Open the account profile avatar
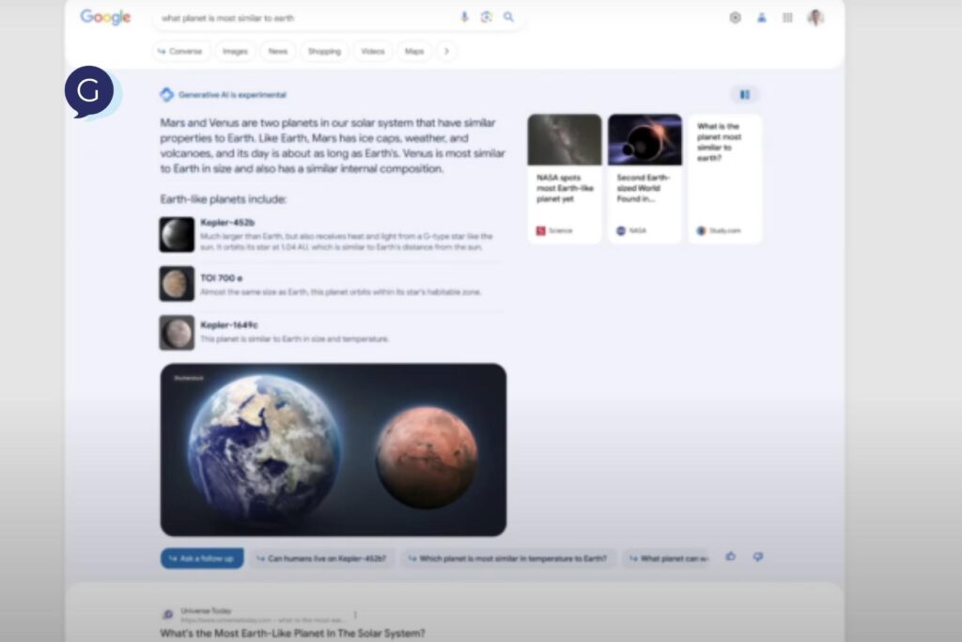The height and width of the screenshot is (642, 962). [x=816, y=18]
